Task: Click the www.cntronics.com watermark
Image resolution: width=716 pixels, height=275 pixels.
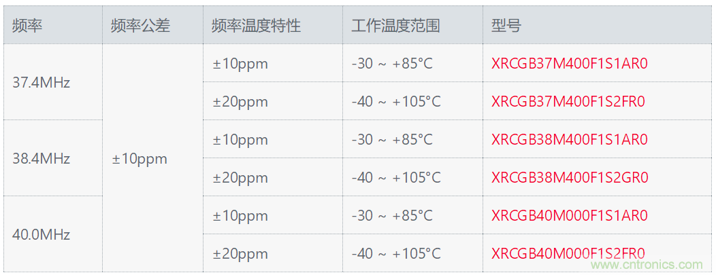Action: click(x=647, y=265)
